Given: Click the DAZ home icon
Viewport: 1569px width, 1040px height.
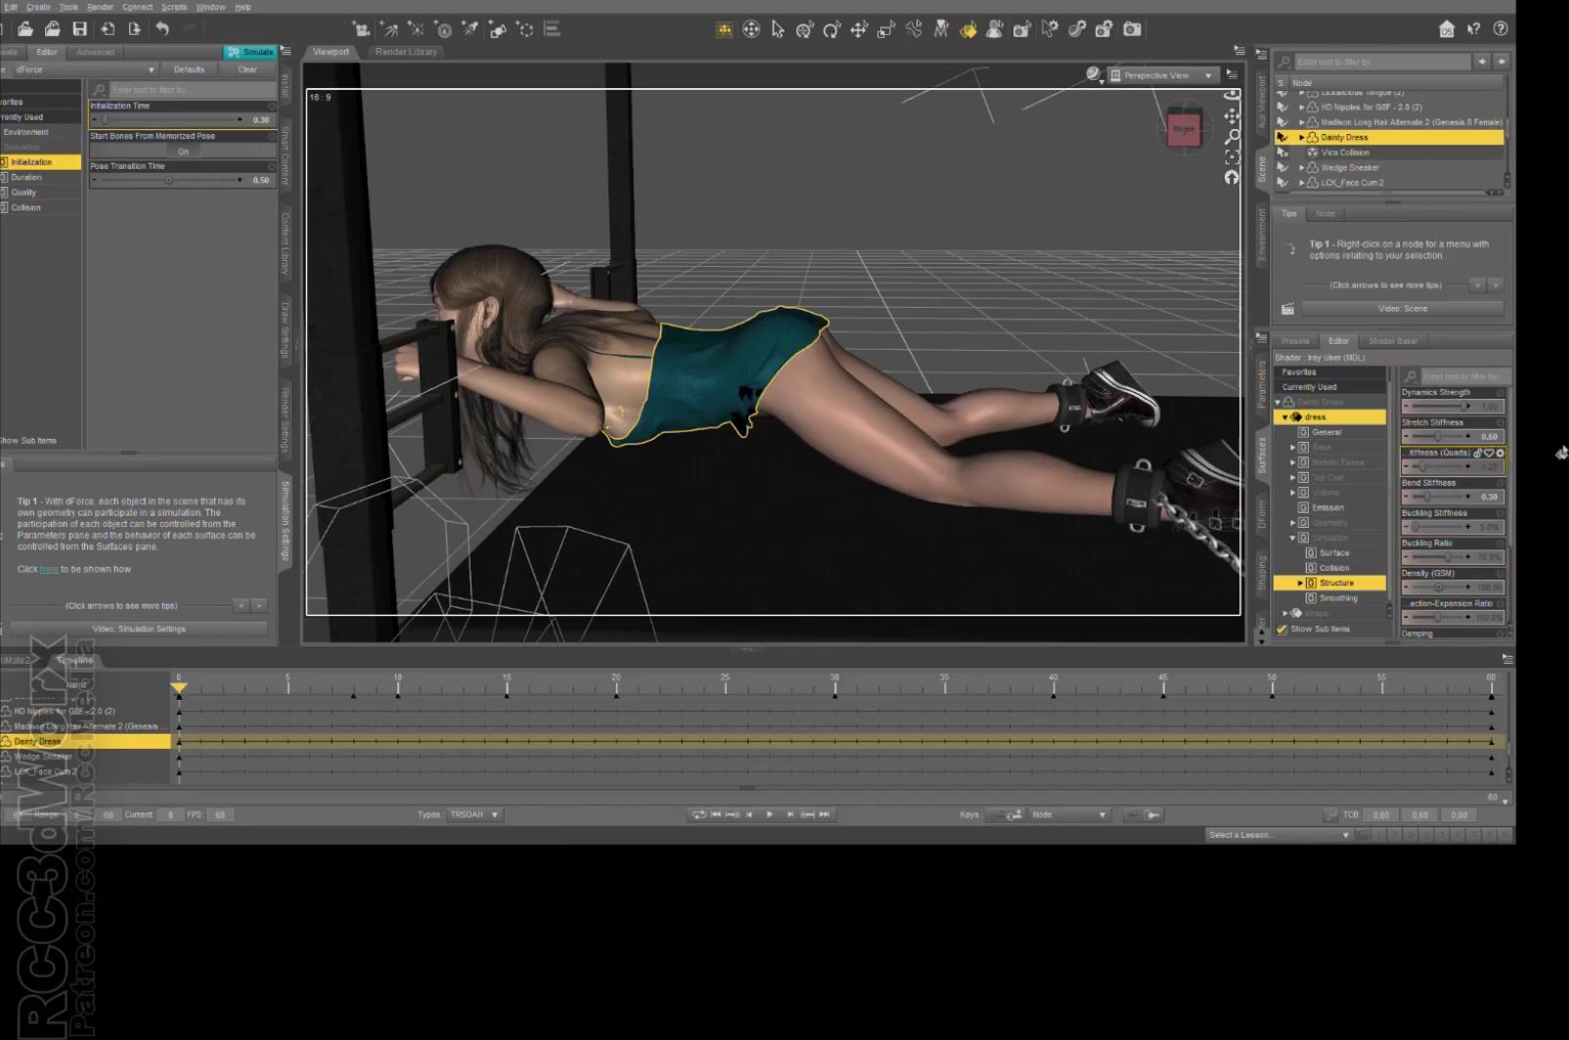Looking at the screenshot, I should click(1447, 29).
